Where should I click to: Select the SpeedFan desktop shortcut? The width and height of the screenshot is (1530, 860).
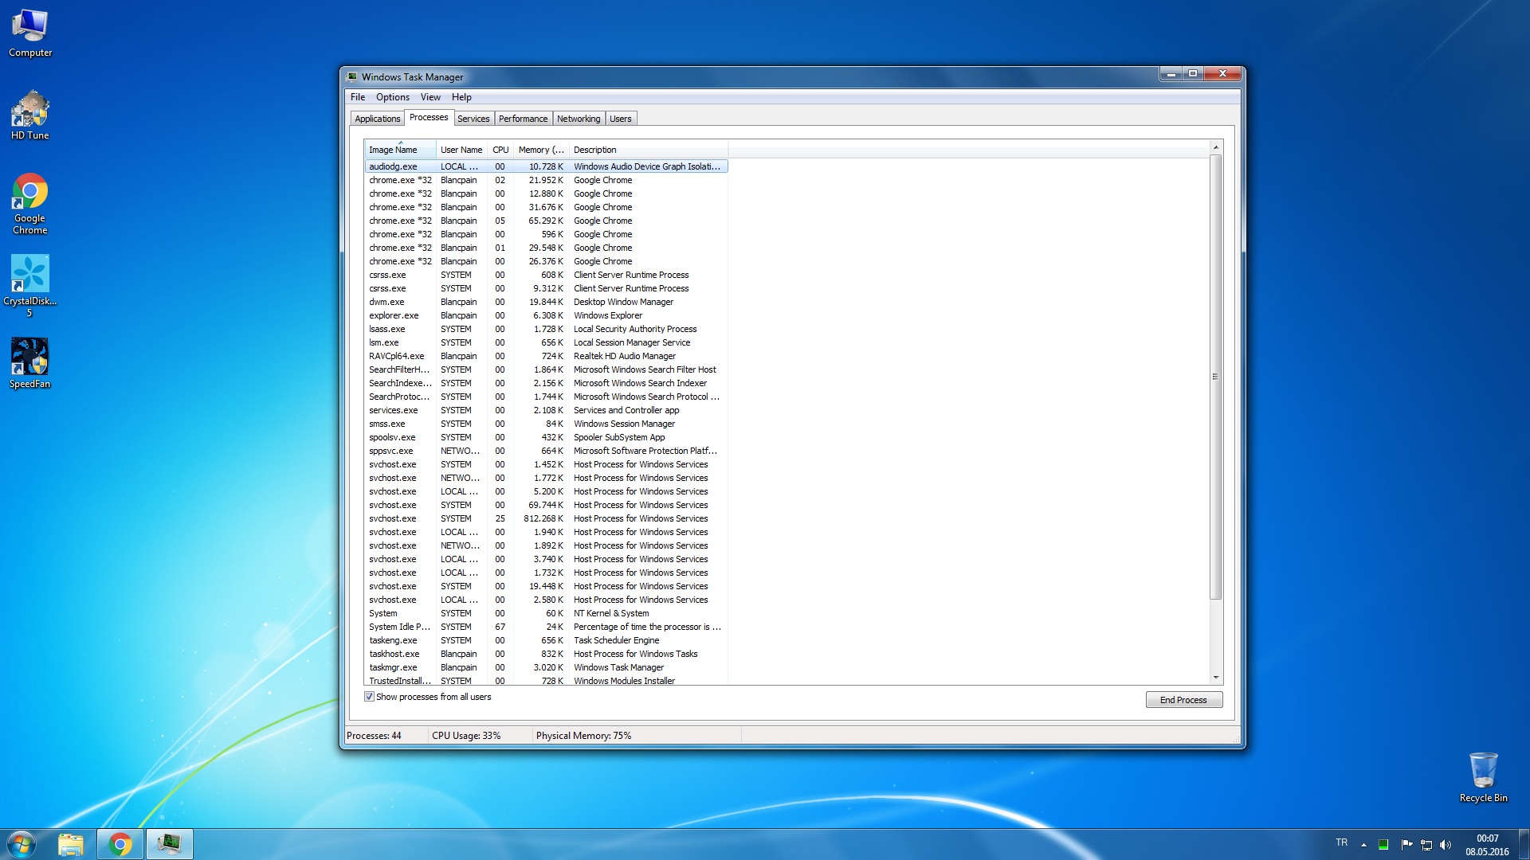click(30, 363)
